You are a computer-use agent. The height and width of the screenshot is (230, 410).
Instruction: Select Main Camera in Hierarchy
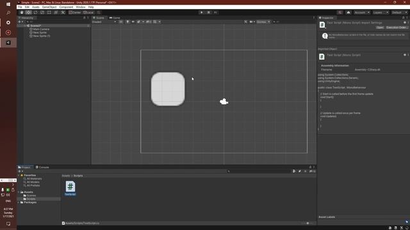pos(41,29)
